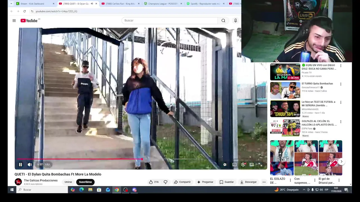Click the Windows taskbar Buscar box

coord(42,190)
